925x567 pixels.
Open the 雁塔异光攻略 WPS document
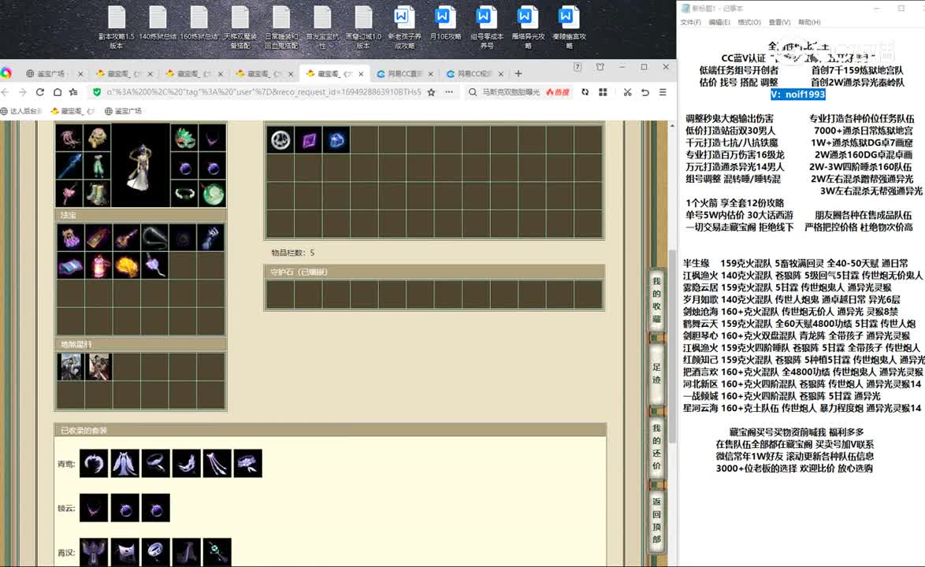click(527, 27)
